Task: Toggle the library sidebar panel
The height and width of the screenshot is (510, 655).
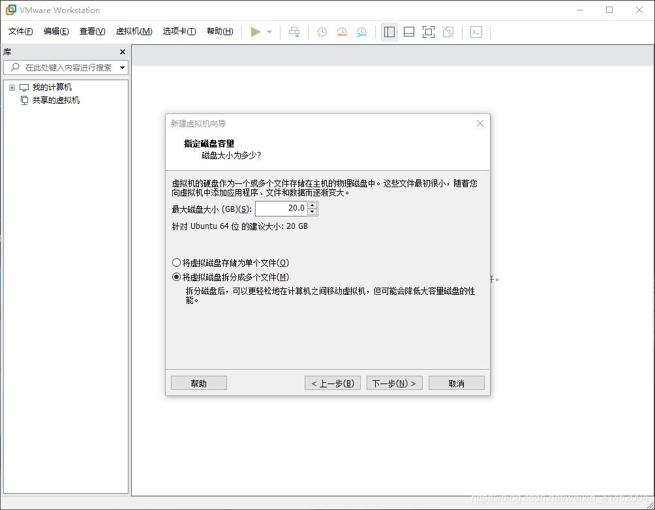Action: click(x=389, y=31)
